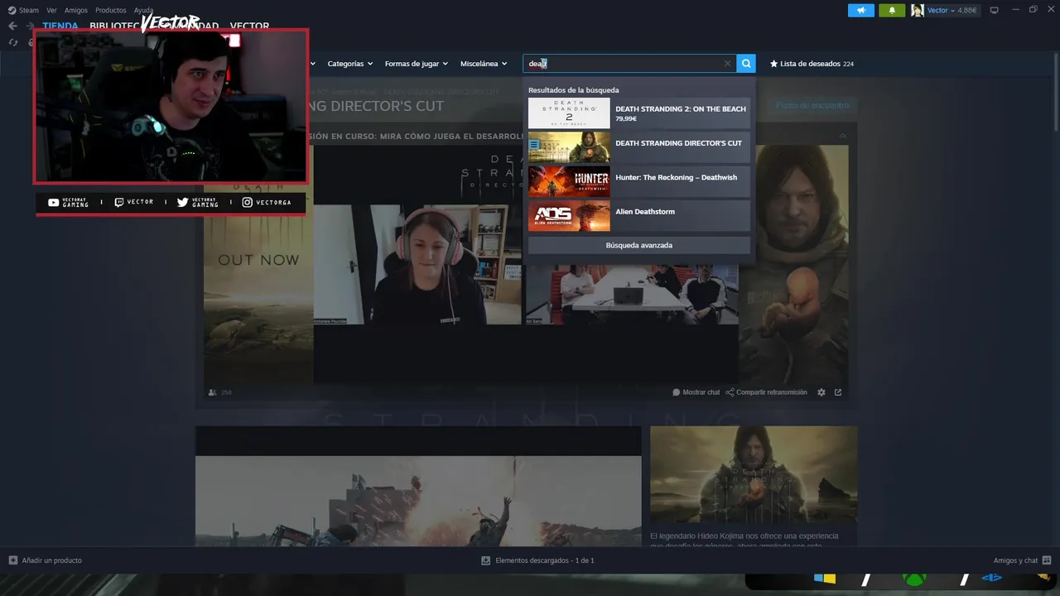Image resolution: width=1060 pixels, height=596 pixels.
Task: Open Lista de deseados wishlist
Action: (x=812, y=64)
